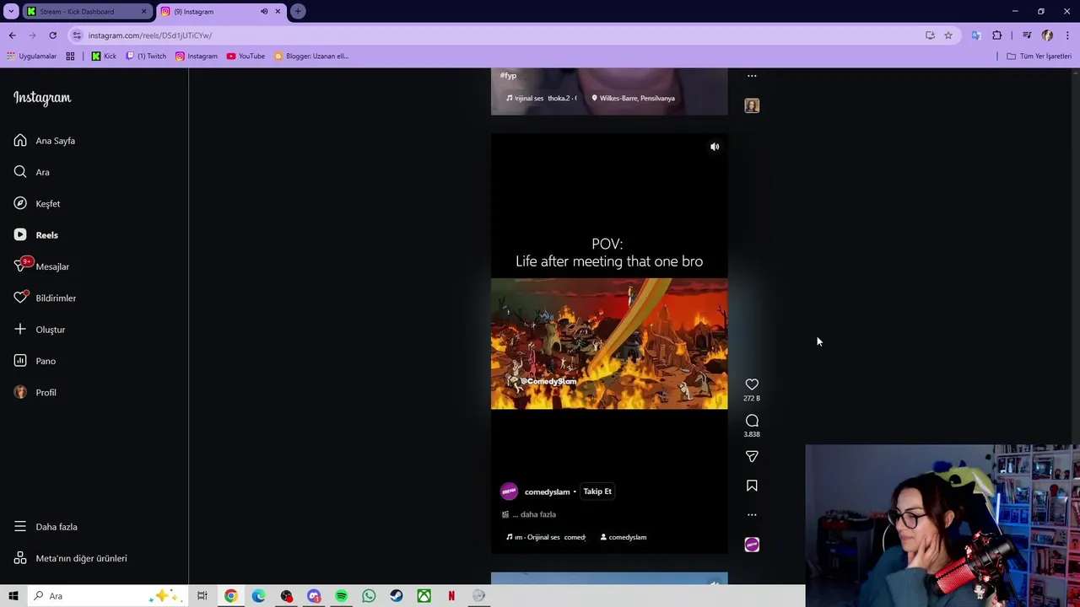Reload the Instagram page

(x=52, y=35)
